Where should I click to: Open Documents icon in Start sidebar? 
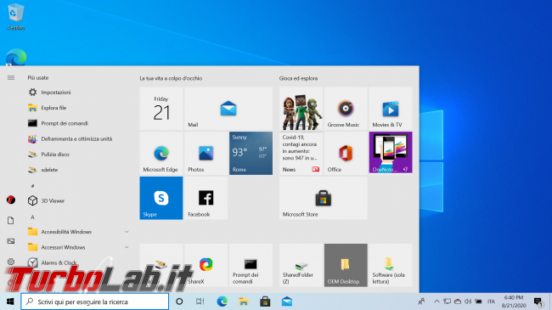pos(11,221)
